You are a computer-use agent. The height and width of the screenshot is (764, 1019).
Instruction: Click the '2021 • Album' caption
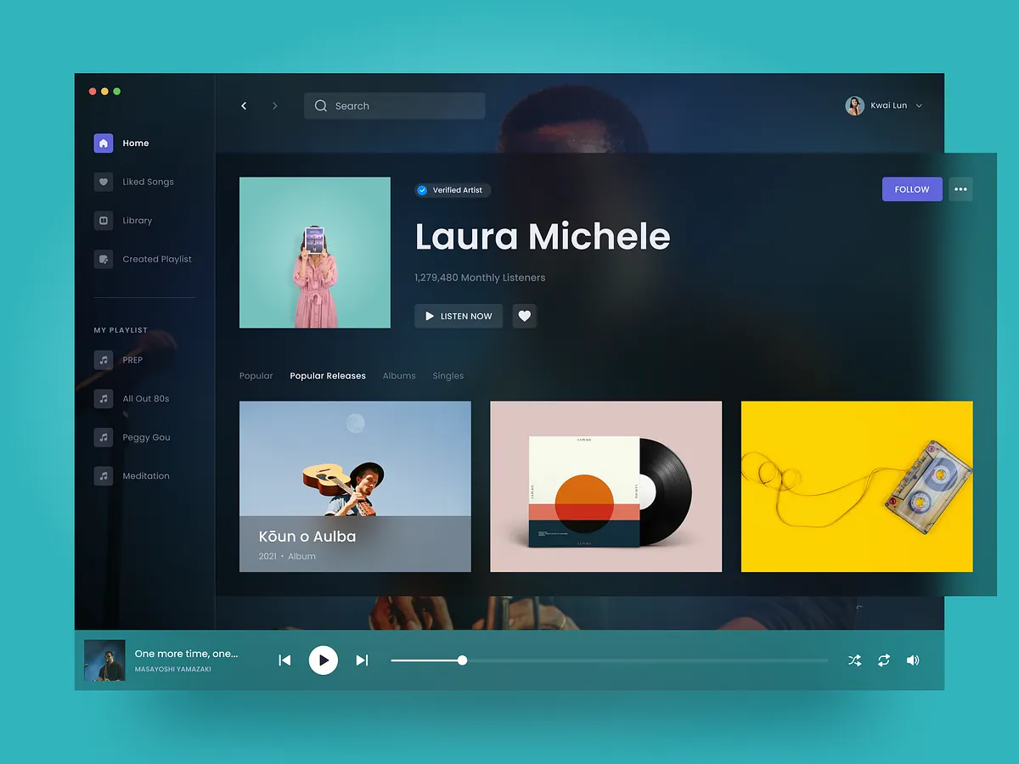tap(287, 557)
